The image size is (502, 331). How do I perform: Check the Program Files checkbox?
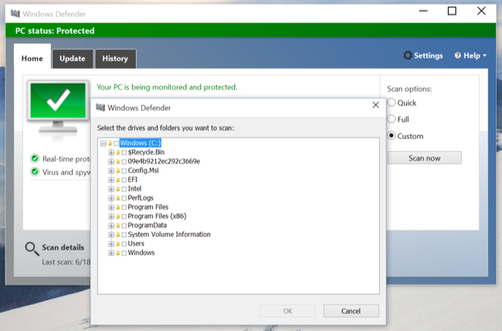124,208
